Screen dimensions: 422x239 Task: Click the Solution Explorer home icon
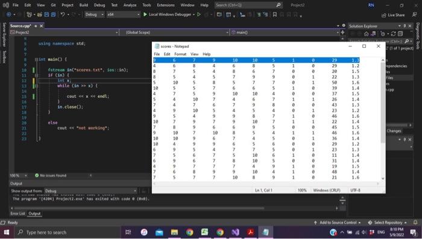[366, 34]
